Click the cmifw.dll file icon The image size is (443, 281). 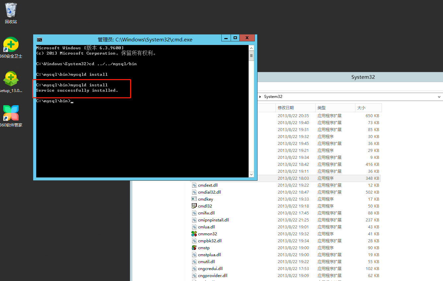click(x=194, y=213)
